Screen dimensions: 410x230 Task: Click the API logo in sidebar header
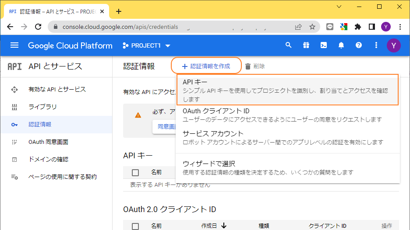point(14,66)
